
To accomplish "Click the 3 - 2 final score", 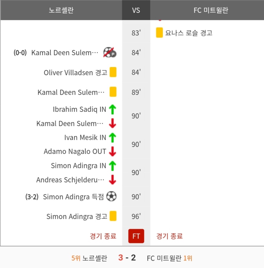I will click(127, 258).
